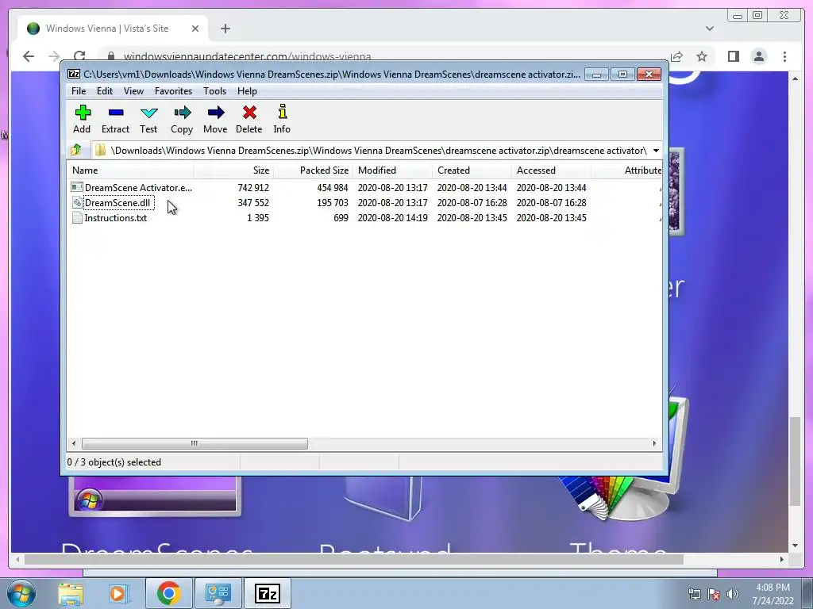This screenshot has width=813, height=609.
Task: Click the horizontal scrollbar thumb in 7-Zip
Action: 195,443
